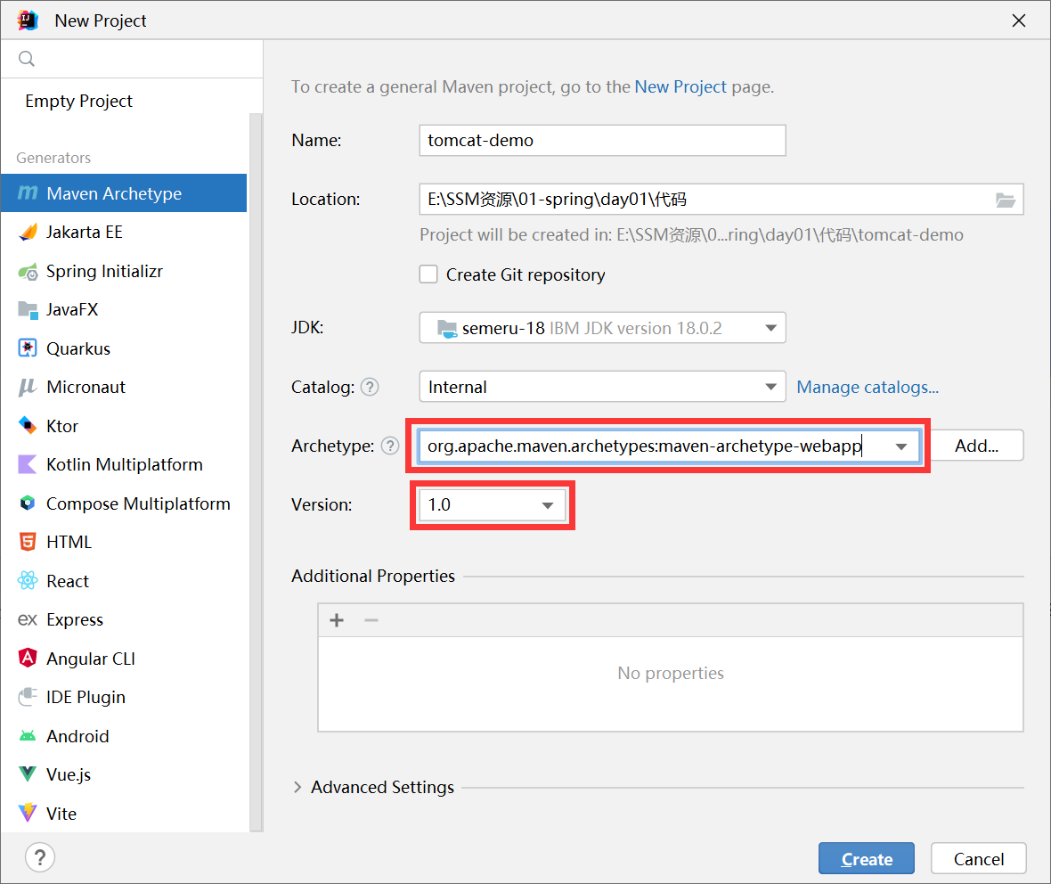This screenshot has height=884, width=1051.
Task: Select IDE Plugin label in list
Action: 86,698
